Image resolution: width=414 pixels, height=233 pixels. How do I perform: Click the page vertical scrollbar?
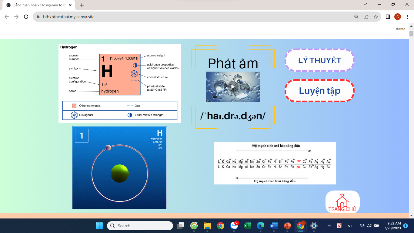click(x=411, y=121)
